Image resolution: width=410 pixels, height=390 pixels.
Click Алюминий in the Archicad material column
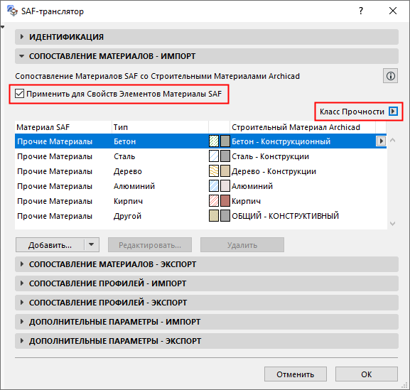[252, 186]
